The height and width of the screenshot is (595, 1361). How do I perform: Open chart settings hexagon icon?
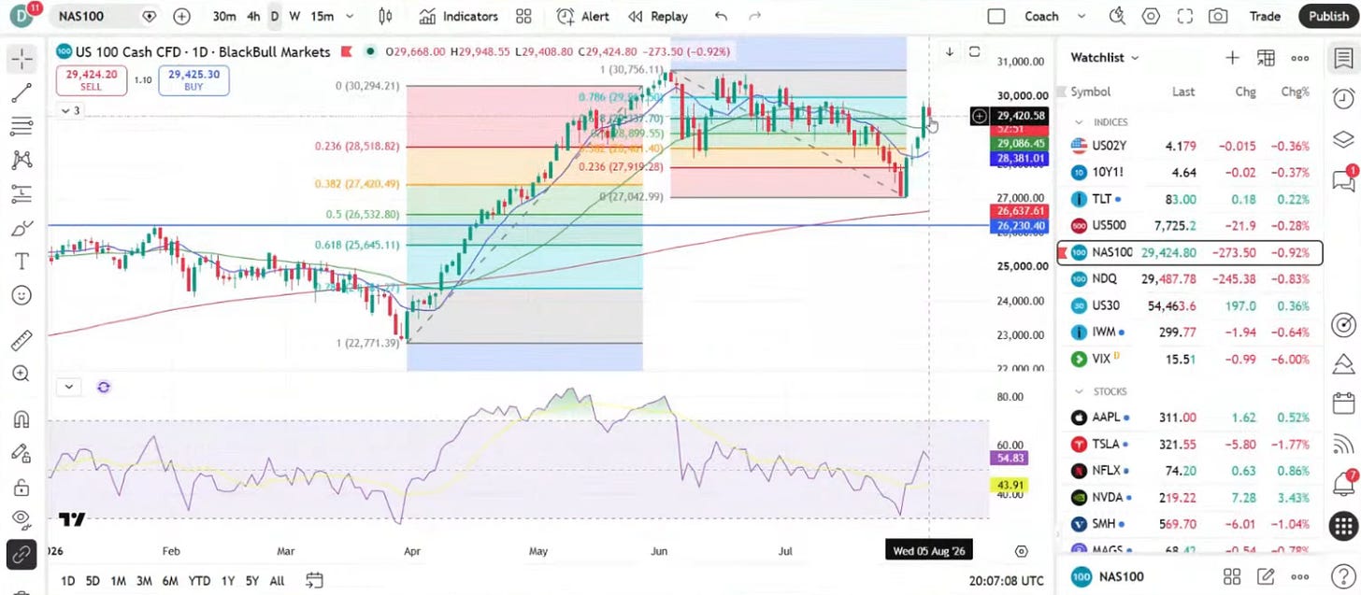point(1151,16)
